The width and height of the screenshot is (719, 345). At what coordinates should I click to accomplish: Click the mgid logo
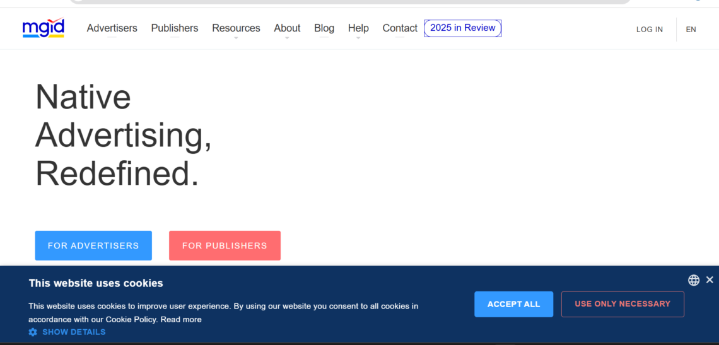(x=43, y=28)
